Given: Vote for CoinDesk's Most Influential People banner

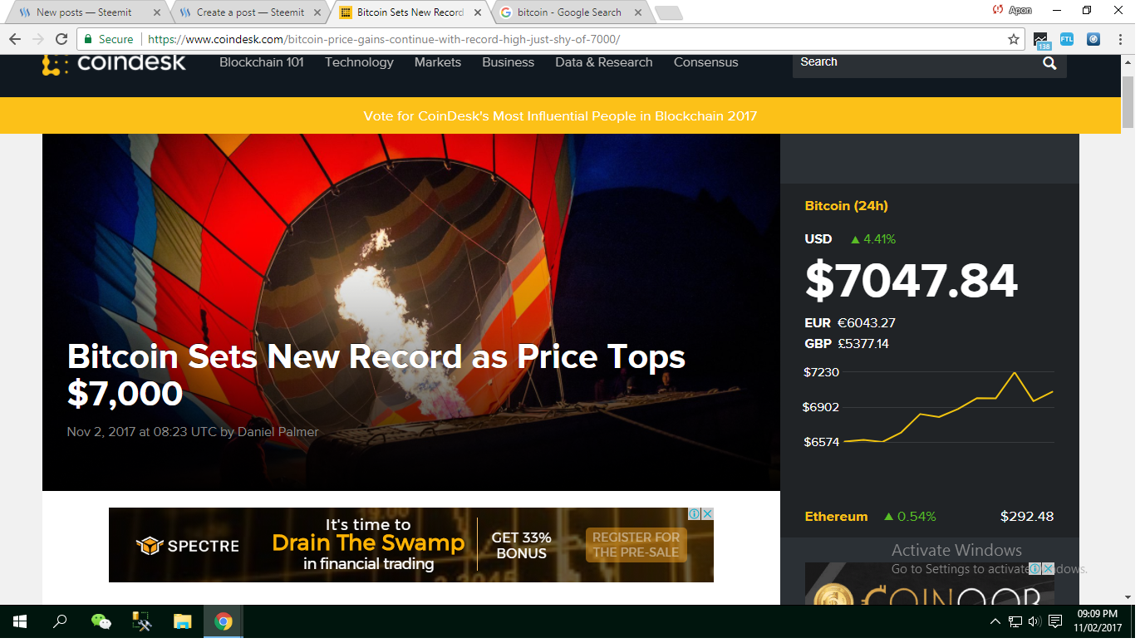Looking at the screenshot, I should coord(560,116).
